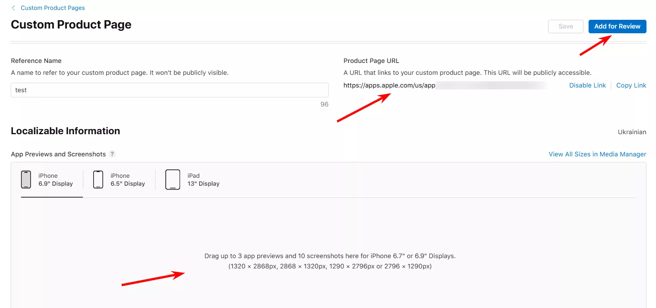
Task: Switch to the iPad 13" Display tab
Action: tap(203, 179)
